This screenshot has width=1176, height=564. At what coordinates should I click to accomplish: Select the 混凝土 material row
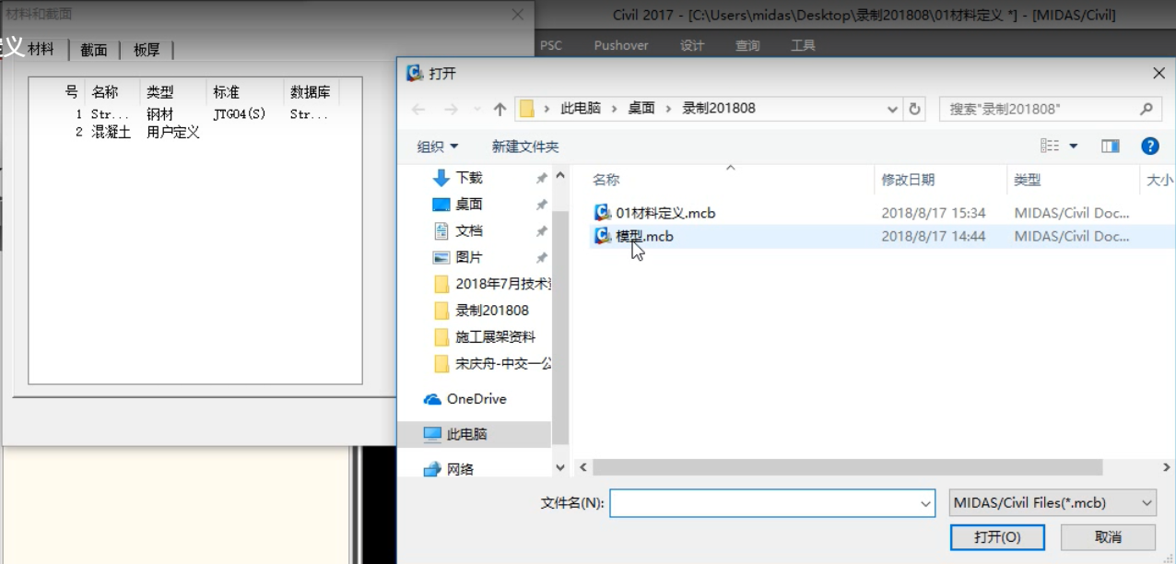tap(194, 132)
